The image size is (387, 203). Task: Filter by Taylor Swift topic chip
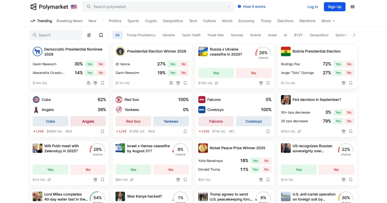pos(191,35)
